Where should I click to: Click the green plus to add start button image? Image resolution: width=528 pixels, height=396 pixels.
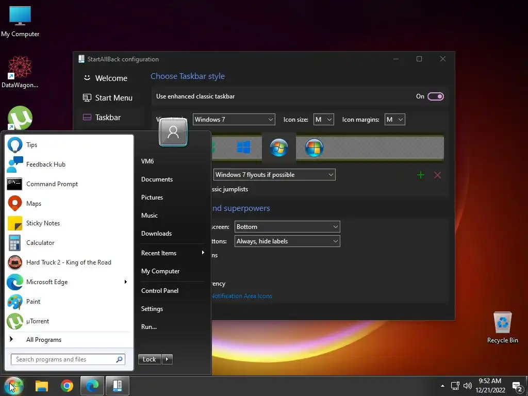pyautogui.click(x=421, y=175)
